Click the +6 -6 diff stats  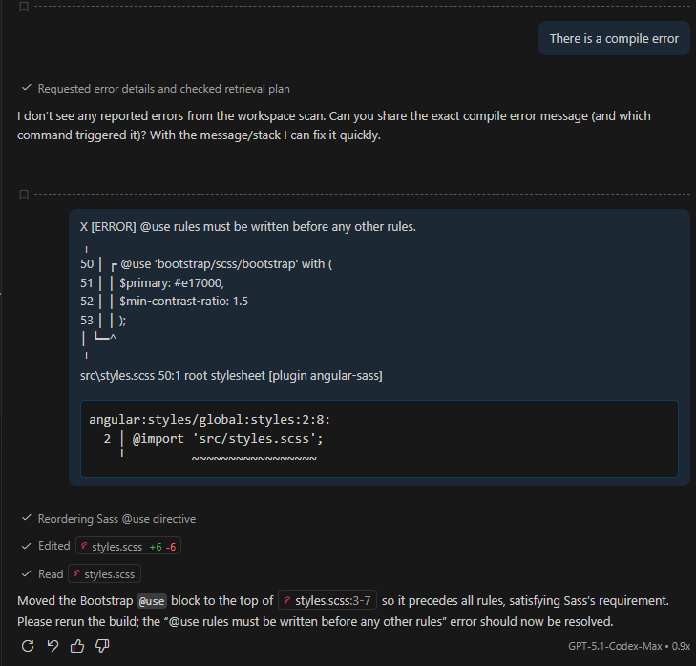coord(163,547)
